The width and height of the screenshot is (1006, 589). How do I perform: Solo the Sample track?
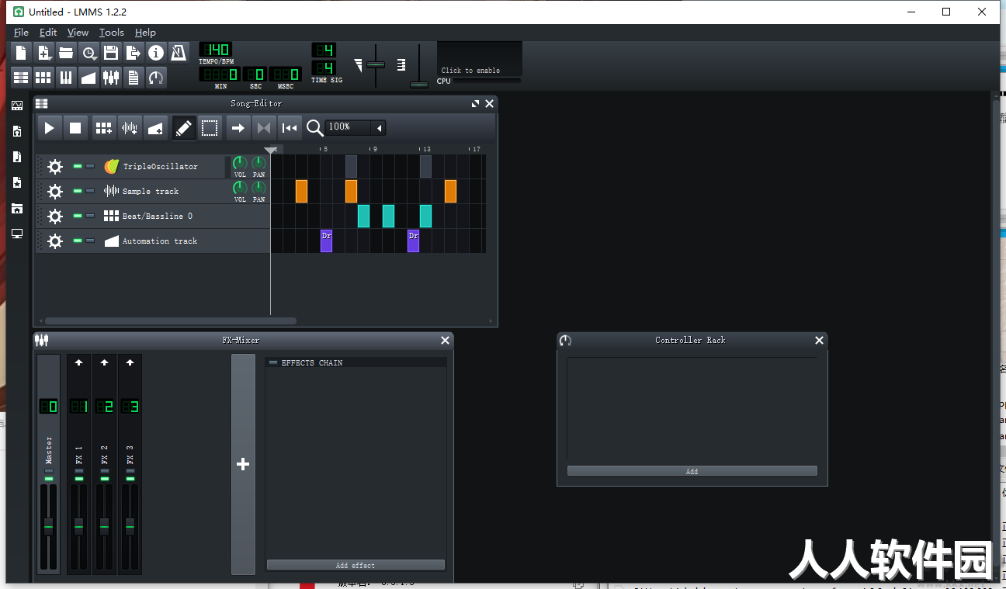tap(90, 191)
